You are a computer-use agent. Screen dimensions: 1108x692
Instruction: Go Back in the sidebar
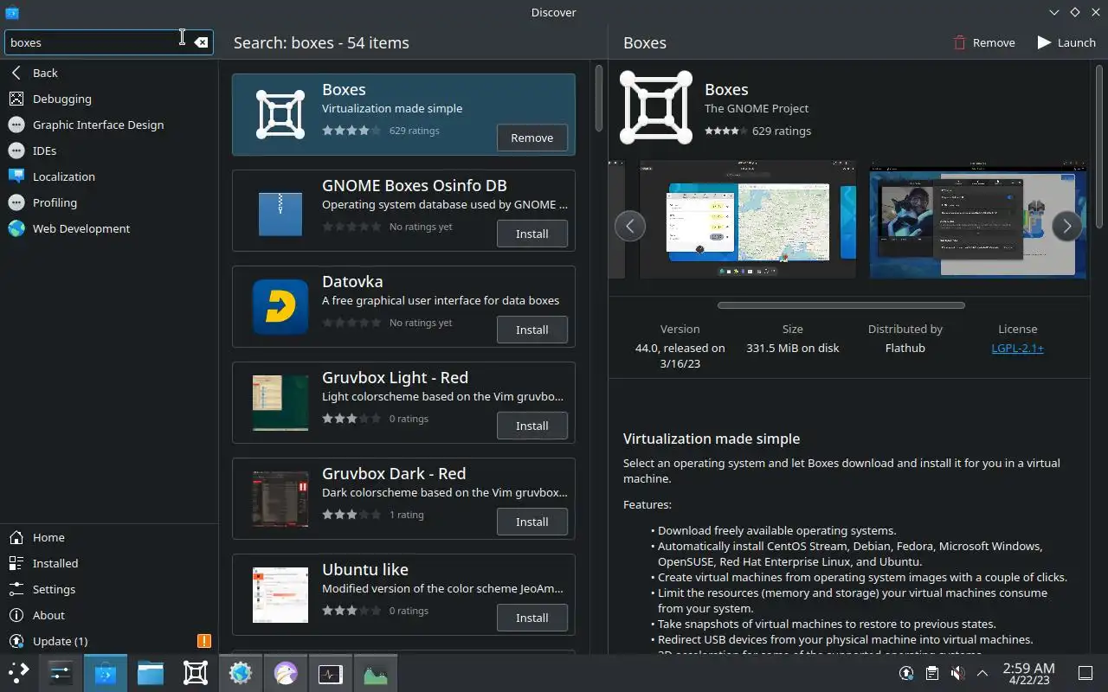tap(109, 73)
